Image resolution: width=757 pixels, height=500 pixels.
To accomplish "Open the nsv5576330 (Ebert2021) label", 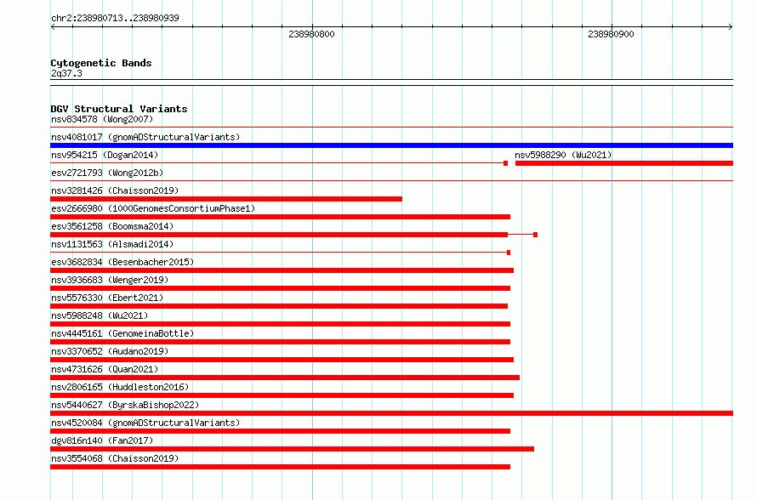I will (107, 298).
